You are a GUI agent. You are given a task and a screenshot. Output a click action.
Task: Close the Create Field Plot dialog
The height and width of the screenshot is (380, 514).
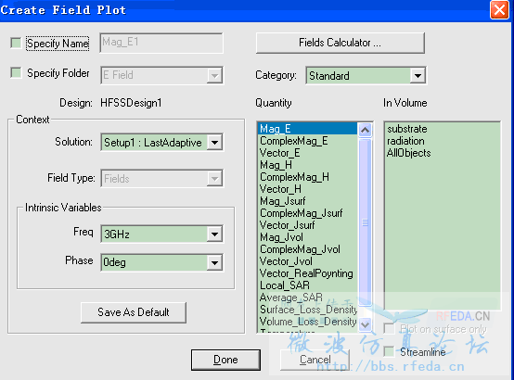[499, 10]
